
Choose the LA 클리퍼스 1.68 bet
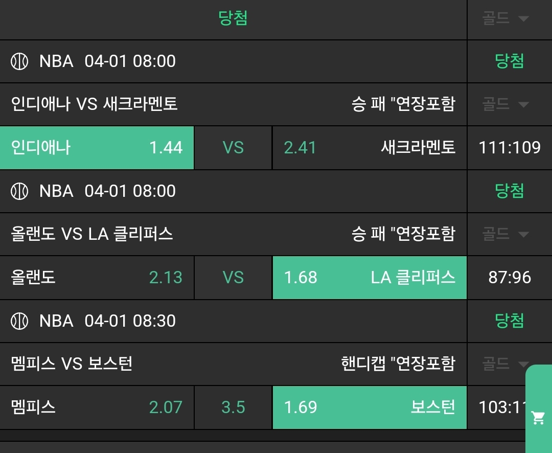click(369, 278)
